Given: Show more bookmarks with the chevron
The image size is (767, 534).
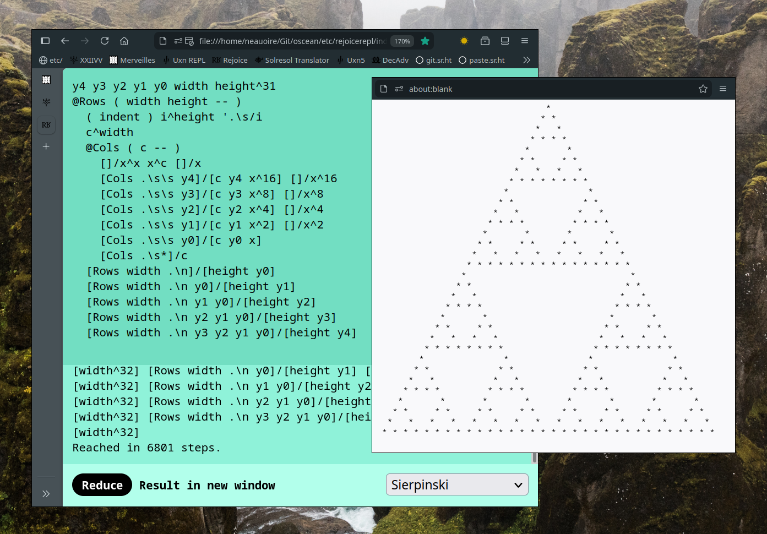Looking at the screenshot, I should click(526, 60).
